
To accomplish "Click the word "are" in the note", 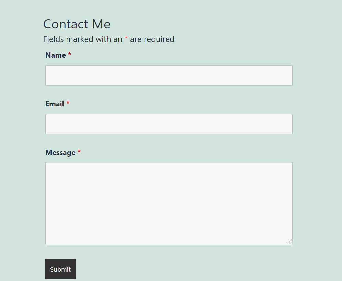I will (136, 39).
